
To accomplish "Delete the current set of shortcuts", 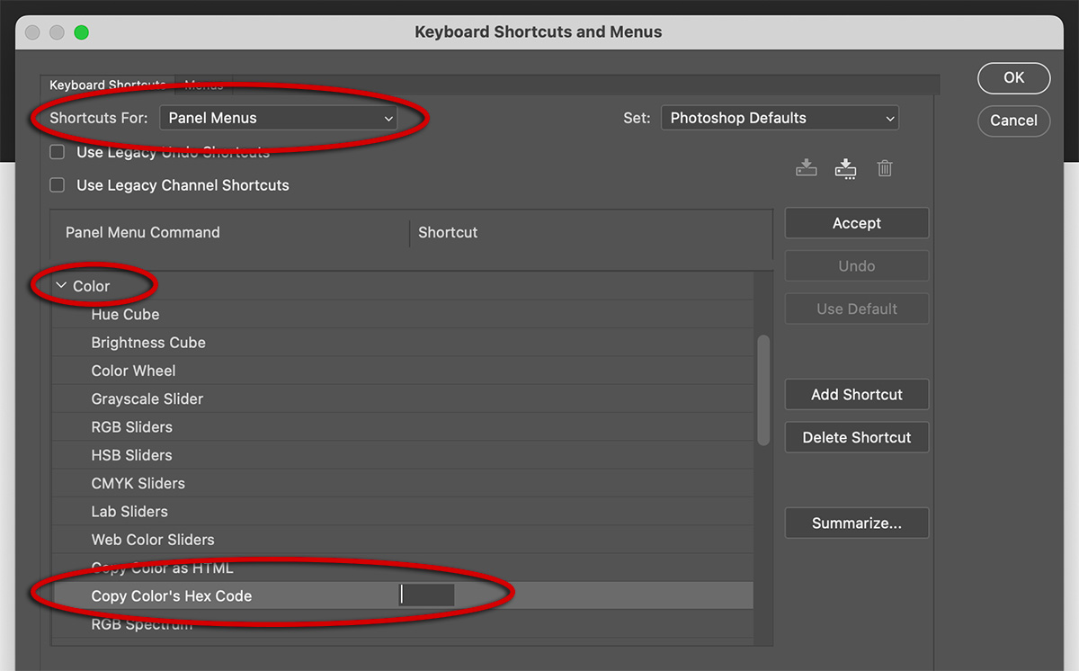I will (885, 168).
